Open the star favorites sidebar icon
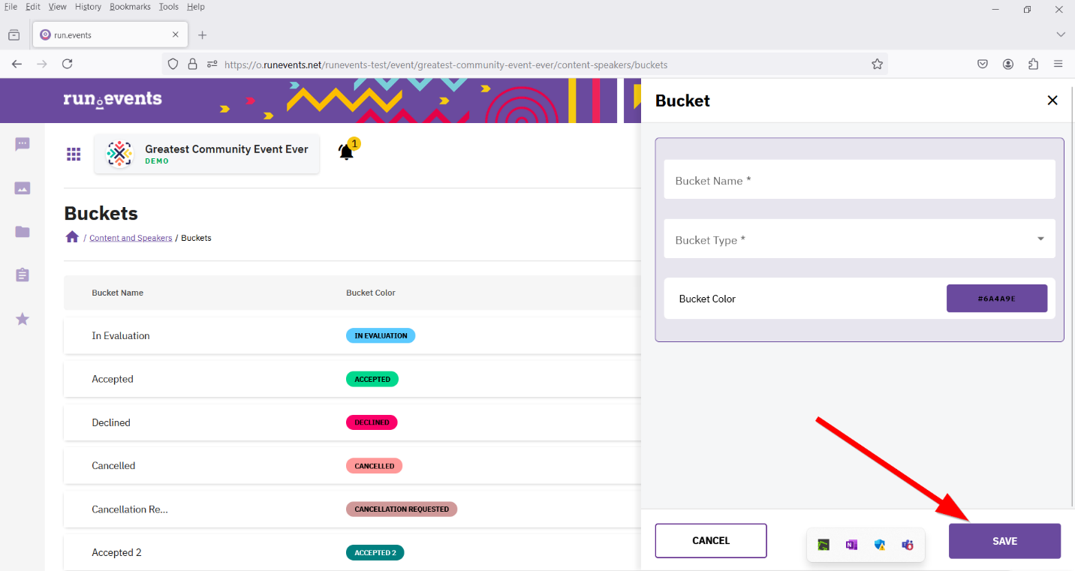 [23, 319]
